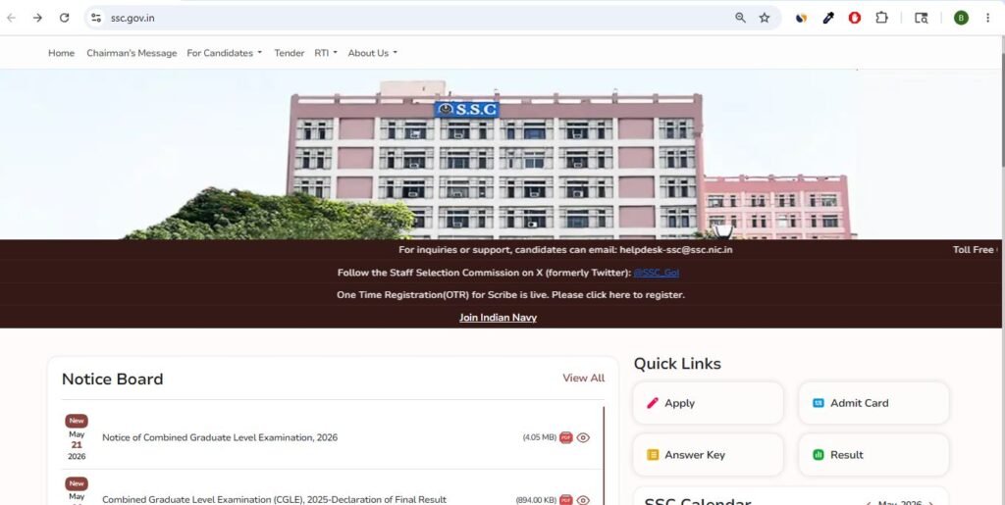Click the helpdesk-ssc@ssc.nic.in email text
This screenshot has width=1005, height=505.
tap(675, 250)
